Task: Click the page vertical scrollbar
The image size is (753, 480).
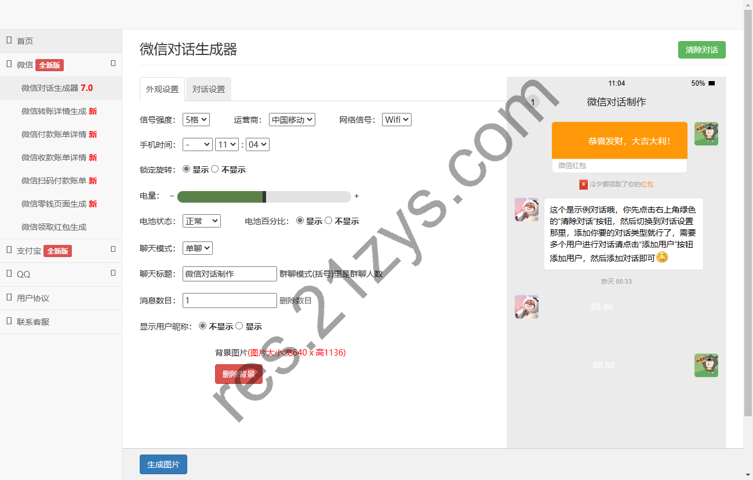Action: pyautogui.click(x=748, y=214)
